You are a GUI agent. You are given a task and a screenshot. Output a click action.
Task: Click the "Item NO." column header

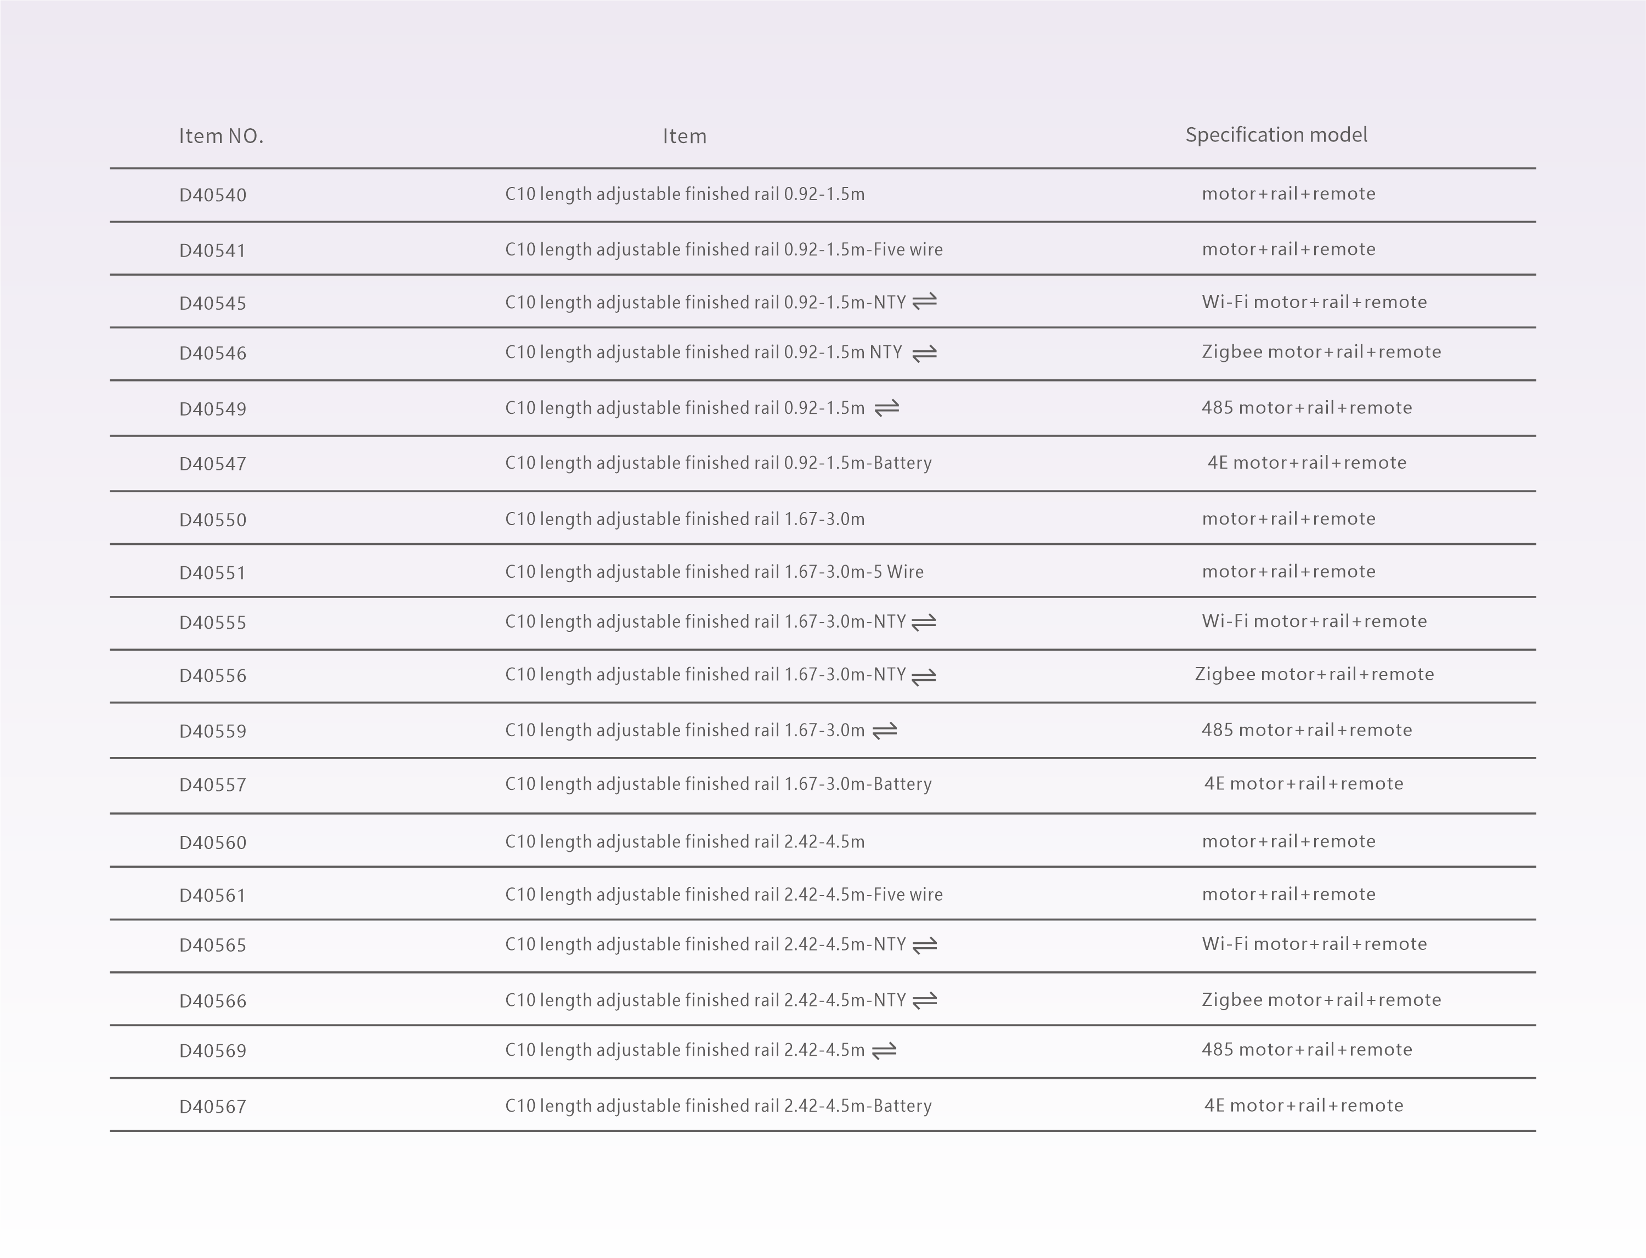[x=221, y=136]
